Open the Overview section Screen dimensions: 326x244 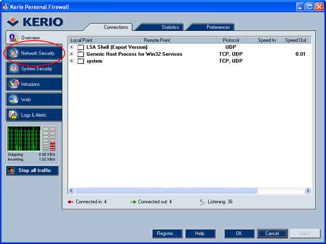pyautogui.click(x=34, y=37)
